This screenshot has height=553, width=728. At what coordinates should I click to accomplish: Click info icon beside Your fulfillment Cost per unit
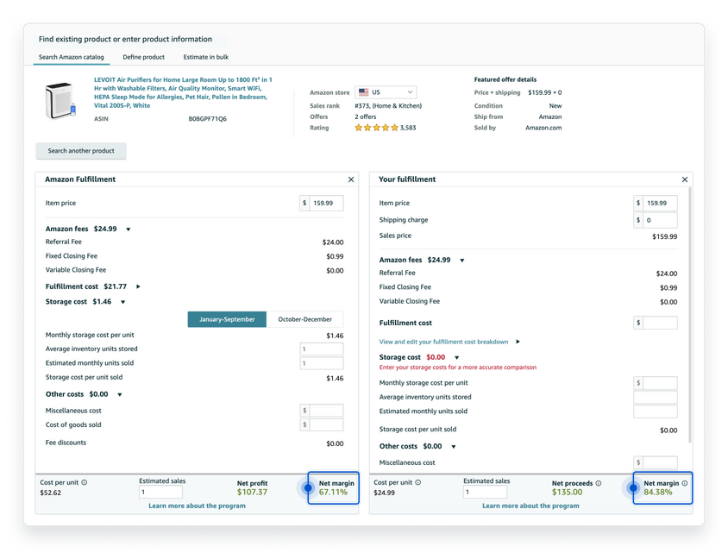417,482
